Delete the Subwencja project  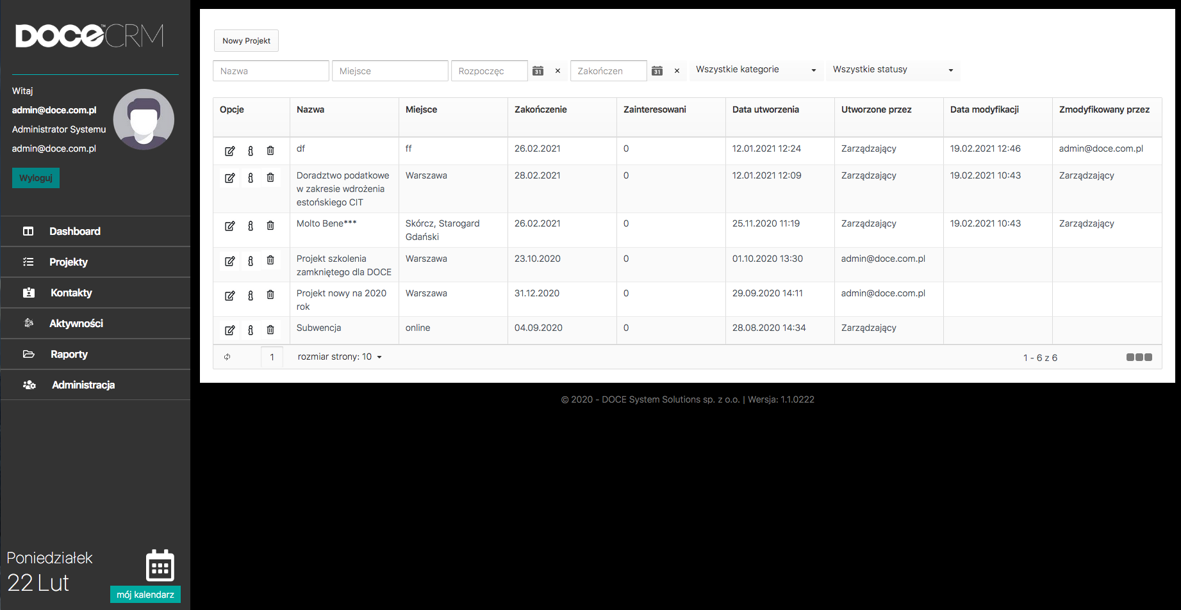coord(270,330)
